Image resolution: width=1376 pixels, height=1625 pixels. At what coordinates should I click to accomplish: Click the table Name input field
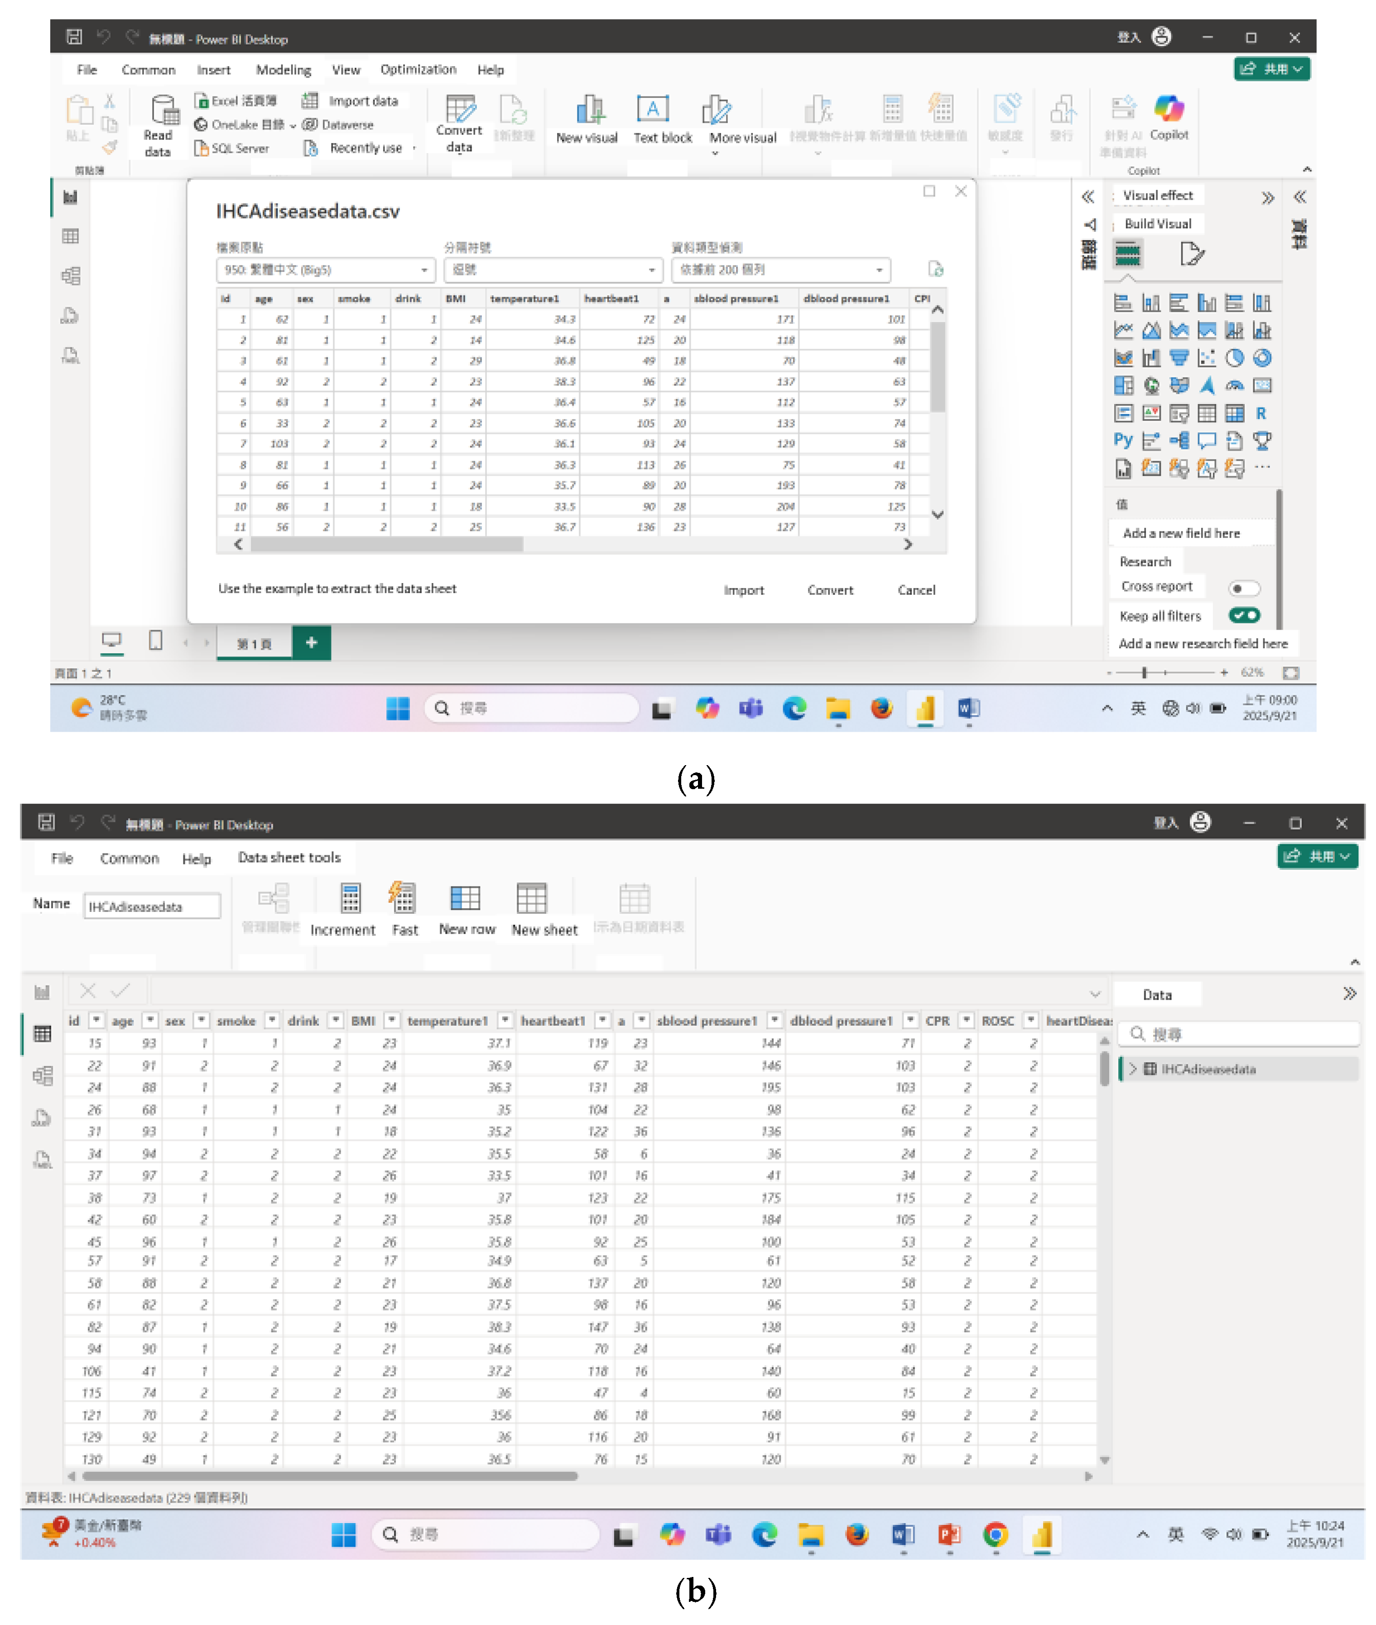(152, 907)
